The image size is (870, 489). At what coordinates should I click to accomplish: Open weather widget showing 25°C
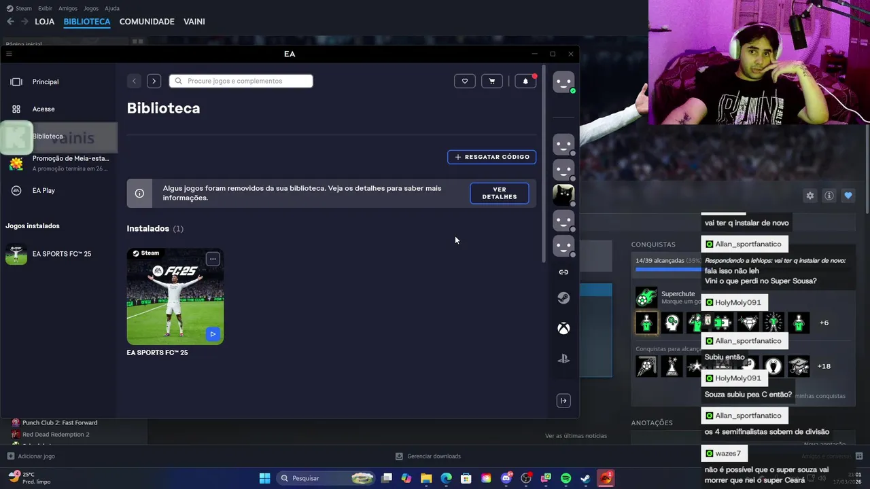[x=29, y=478]
